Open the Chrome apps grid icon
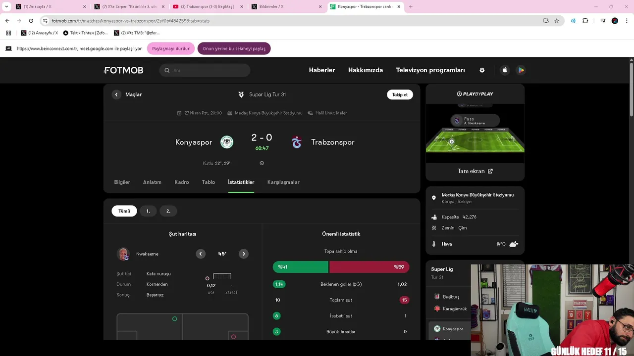Viewport: 634px width, 356px height. (8, 33)
